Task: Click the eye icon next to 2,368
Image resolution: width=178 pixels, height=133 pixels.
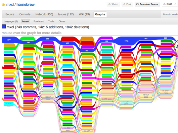Action: click(x=164, y=4)
